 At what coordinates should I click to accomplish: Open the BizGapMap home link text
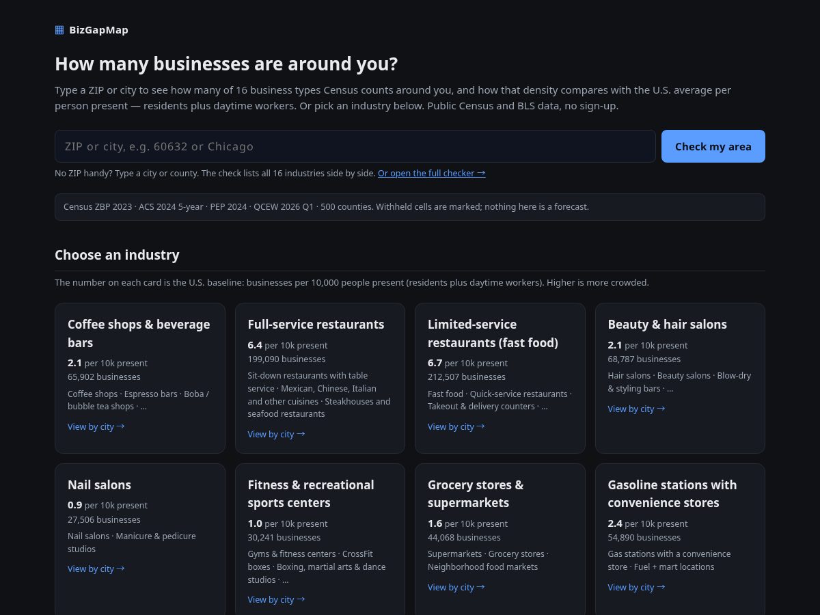pyautogui.click(x=98, y=30)
